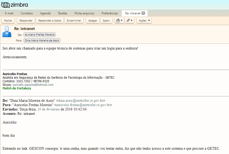Click the Apagar button
229x154 pixels.
(93, 20)
